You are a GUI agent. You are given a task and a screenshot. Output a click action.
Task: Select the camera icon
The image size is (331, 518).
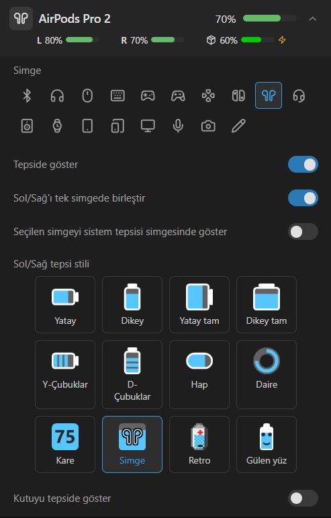point(208,126)
